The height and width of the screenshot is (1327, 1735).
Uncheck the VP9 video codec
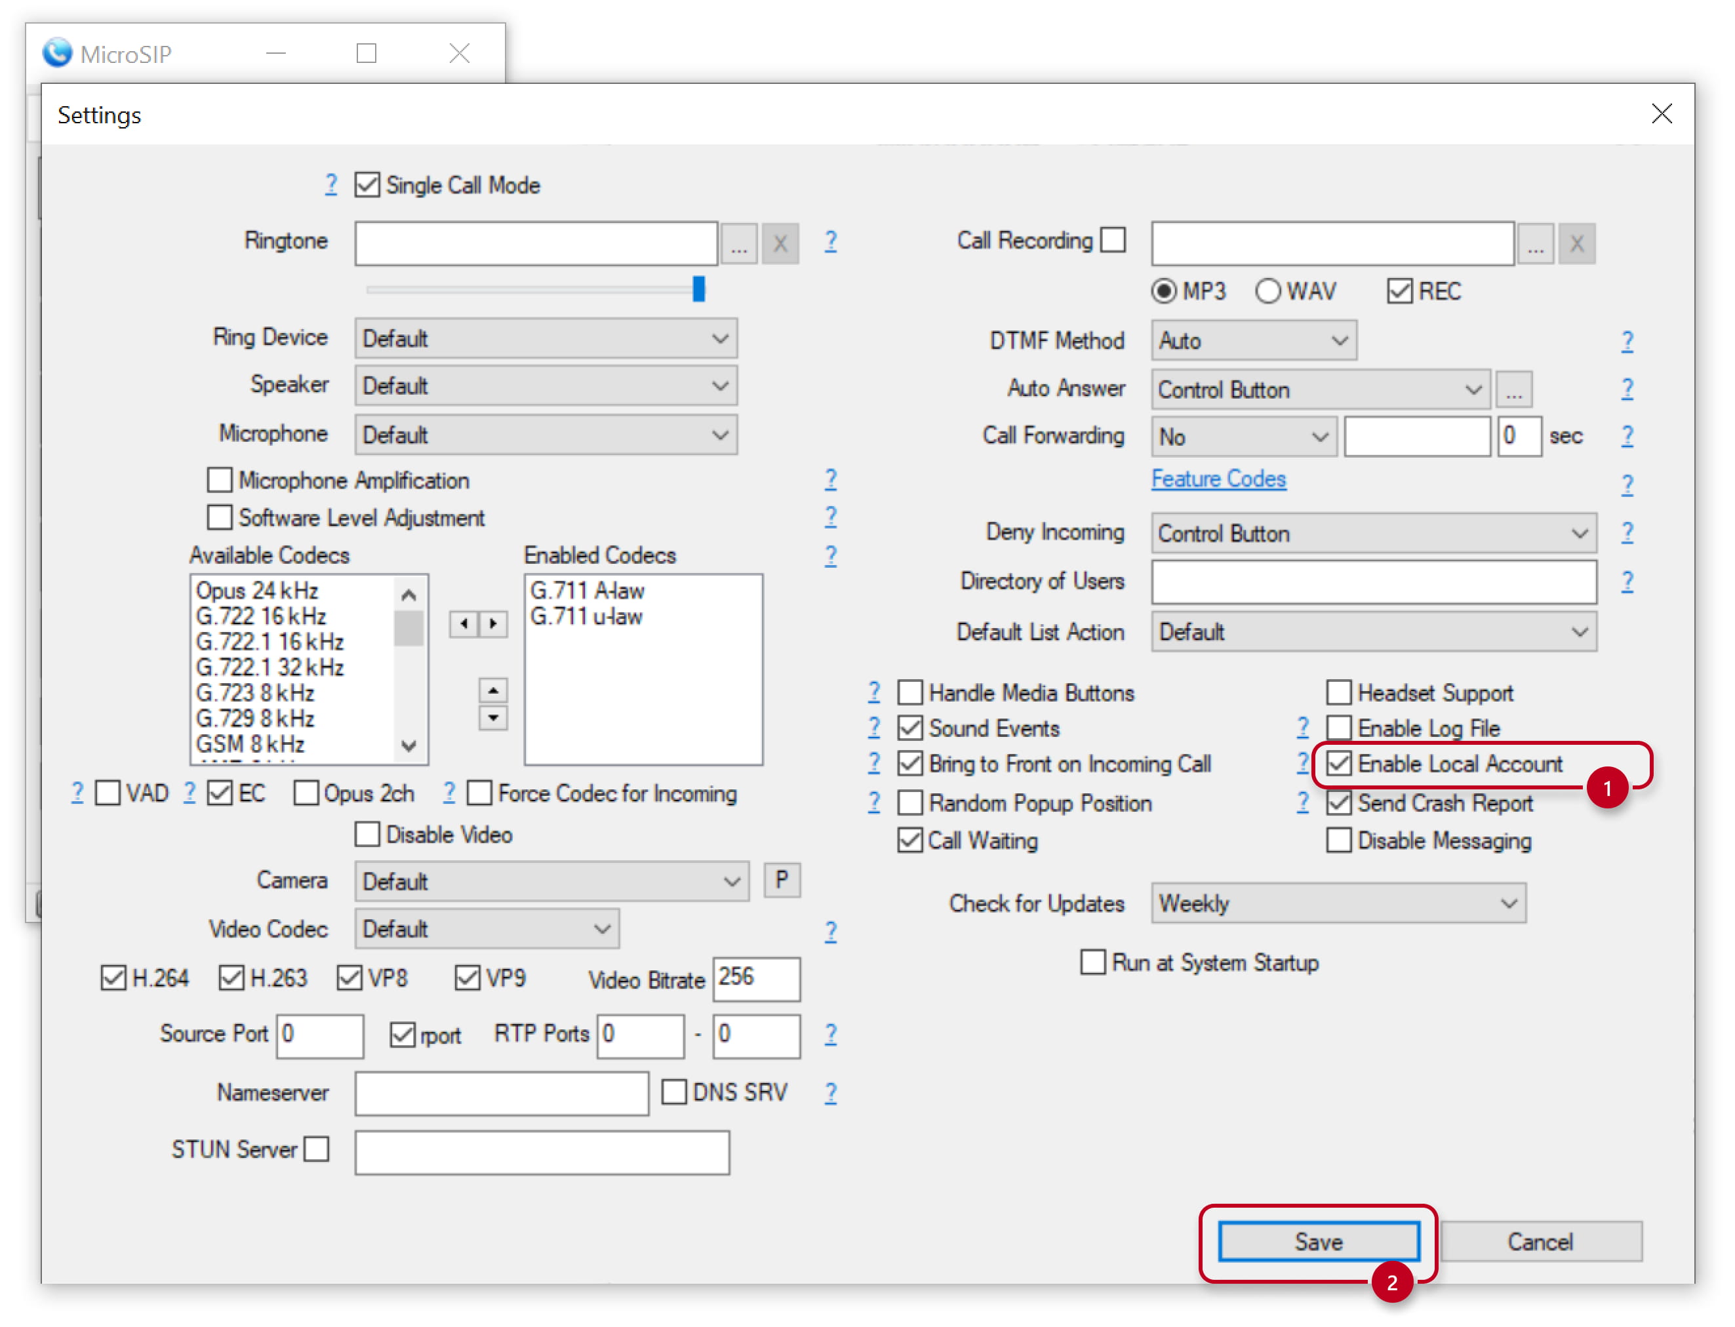click(467, 978)
